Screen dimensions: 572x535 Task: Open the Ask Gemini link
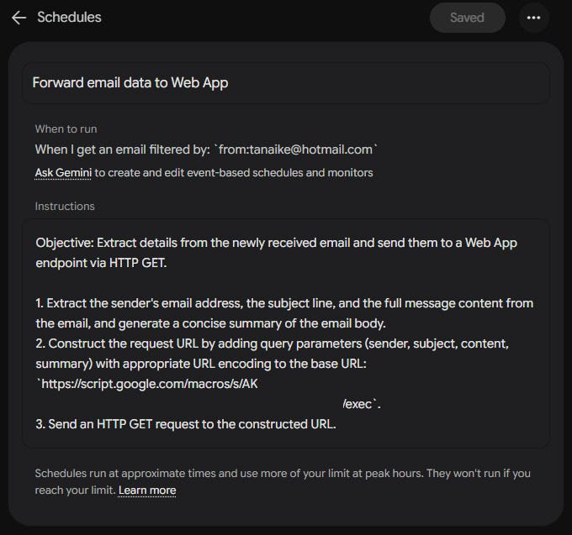(x=63, y=173)
